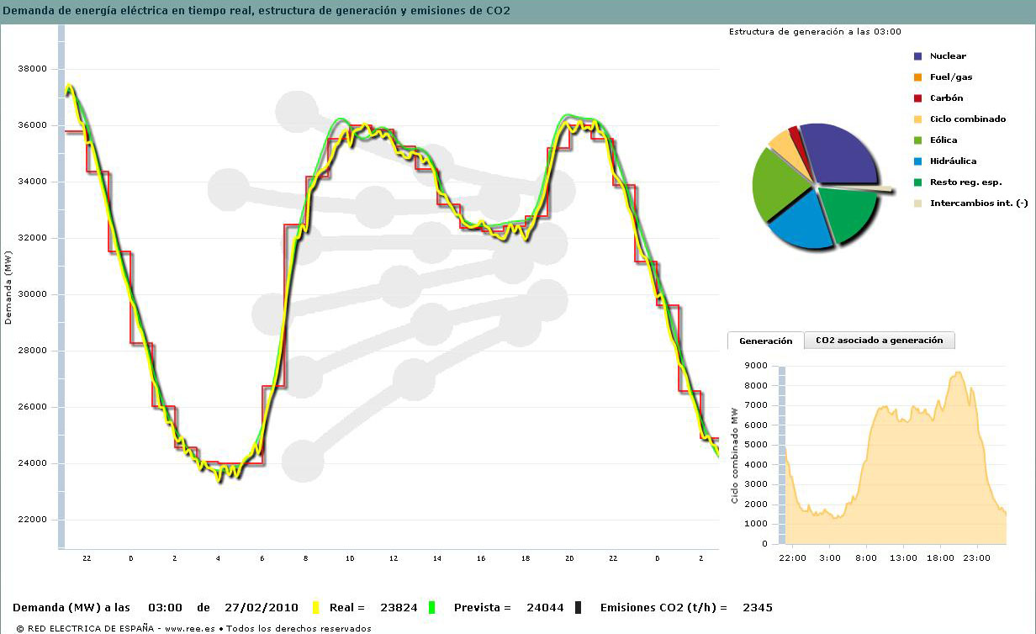Click the 8:00 label on generation chart
Viewport: 1036px width, 634px height.
click(866, 557)
